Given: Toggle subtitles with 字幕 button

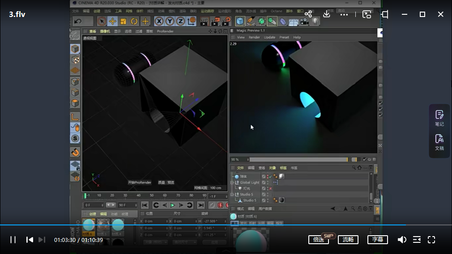Looking at the screenshot, I should click(377, 240).
